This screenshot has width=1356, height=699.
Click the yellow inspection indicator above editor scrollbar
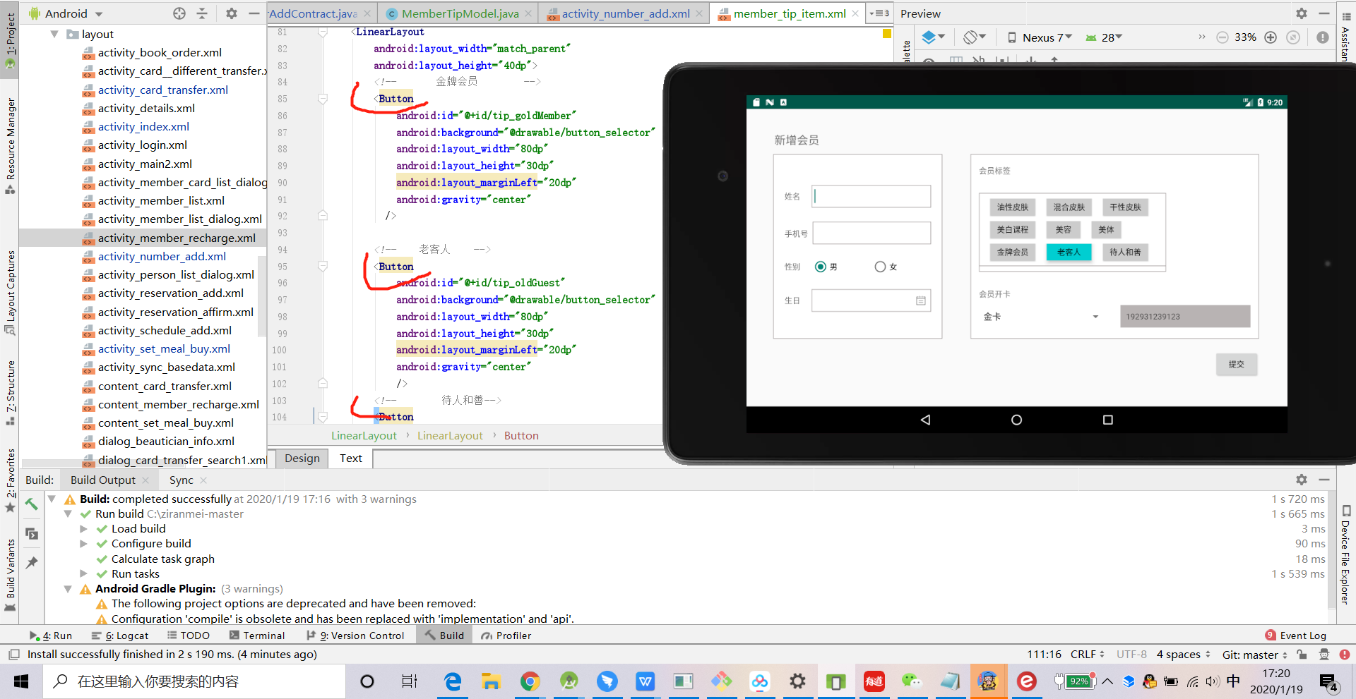click(x=887, y=33)
